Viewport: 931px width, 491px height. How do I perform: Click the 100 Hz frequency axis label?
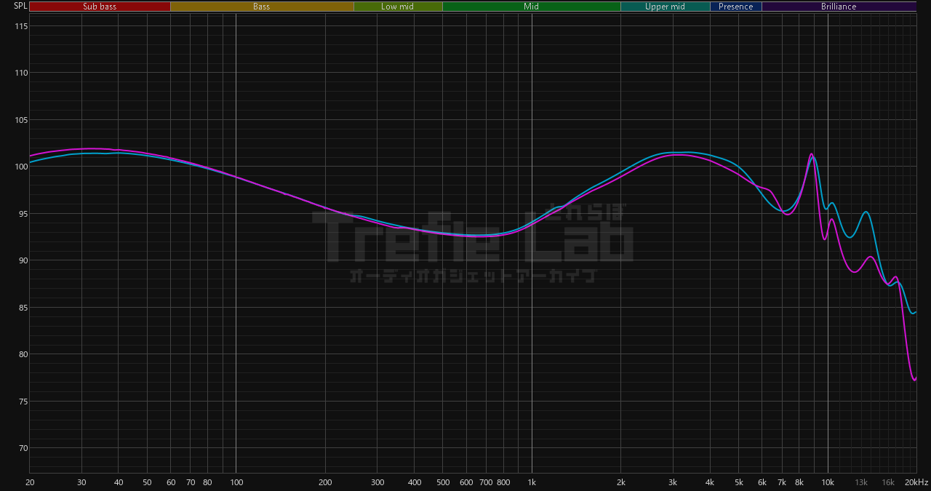click(236, 482)
